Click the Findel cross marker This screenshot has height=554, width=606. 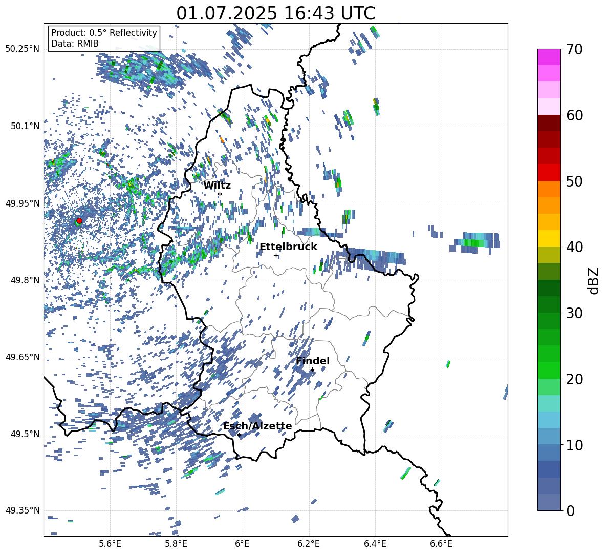tap(312, 370)
